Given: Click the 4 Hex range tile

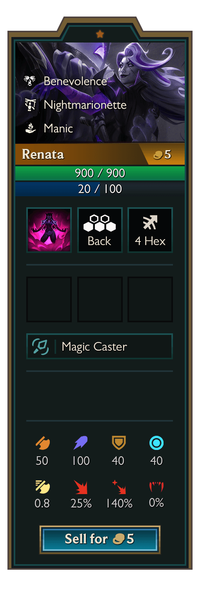Looking at the screenshot, I should (150, 230).
